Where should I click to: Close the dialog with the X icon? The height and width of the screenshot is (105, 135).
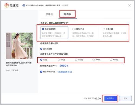point(130,5)
